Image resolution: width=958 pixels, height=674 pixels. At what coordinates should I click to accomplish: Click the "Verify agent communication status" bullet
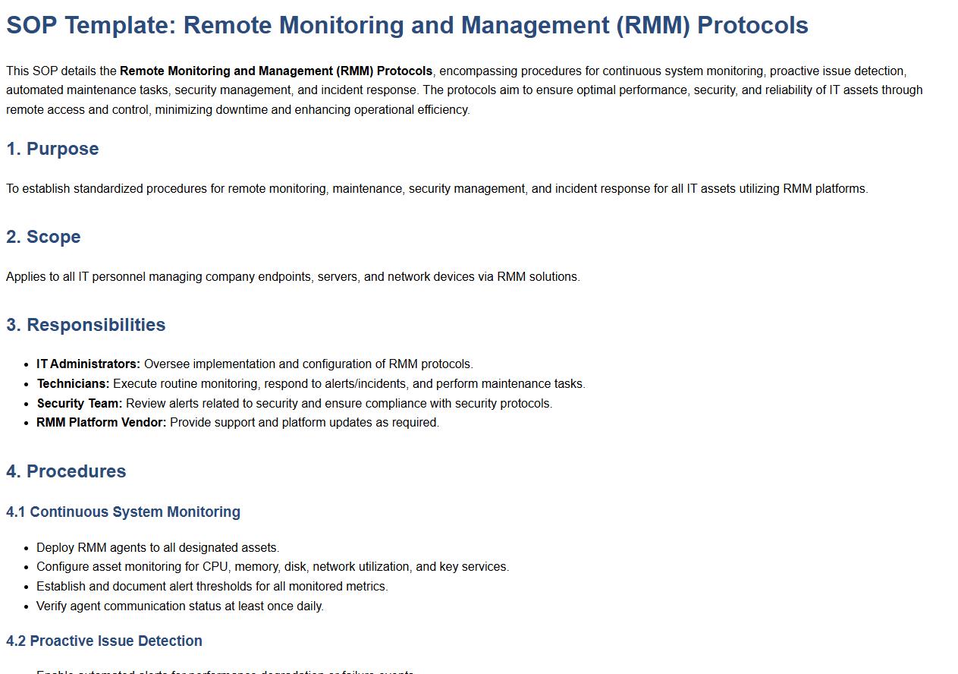180,606
